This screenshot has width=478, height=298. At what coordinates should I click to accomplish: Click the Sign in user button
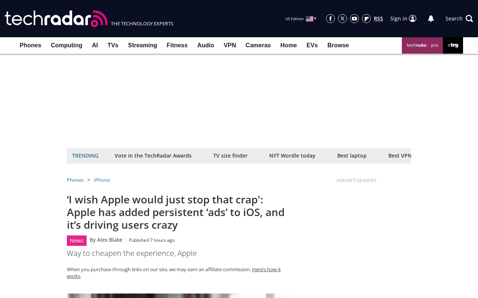[403, 19]
